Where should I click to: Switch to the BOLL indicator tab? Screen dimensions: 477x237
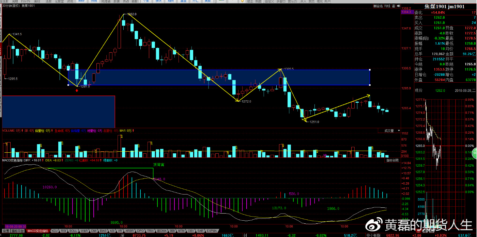[x=73, y=231]
